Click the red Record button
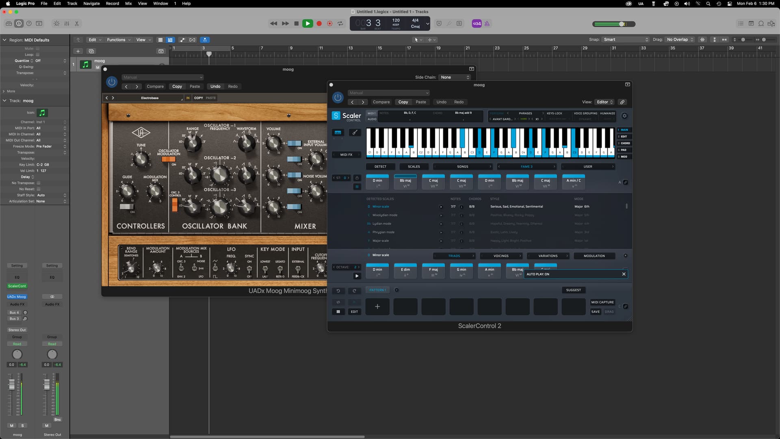This screenshot has height=439, width=780. tap(319, 24)
